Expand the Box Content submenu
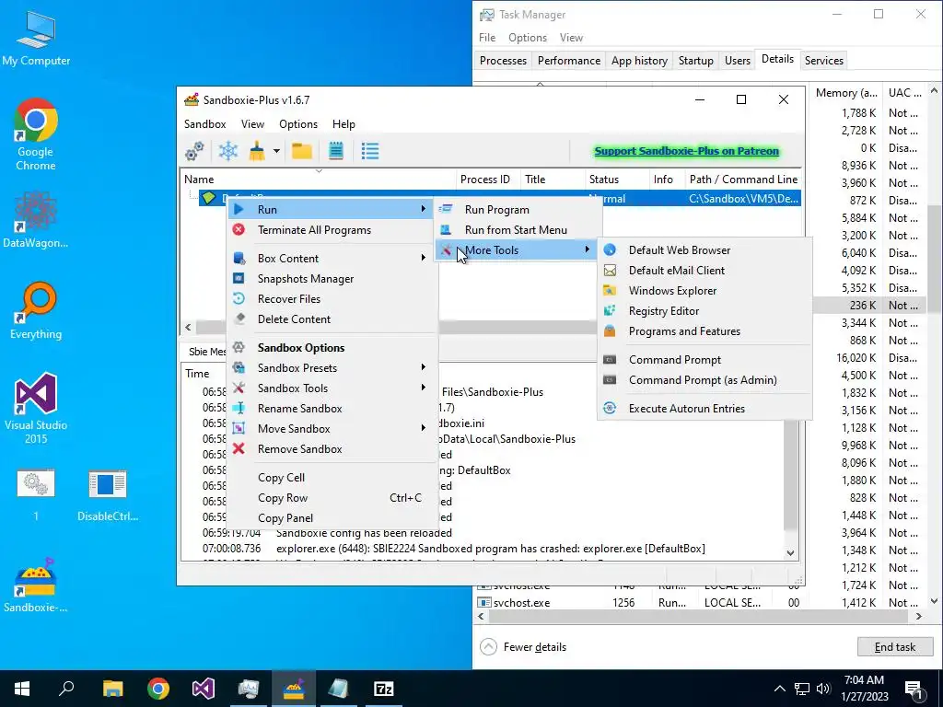943x707 pixels. pyautogui.click(x=424, y=258)
